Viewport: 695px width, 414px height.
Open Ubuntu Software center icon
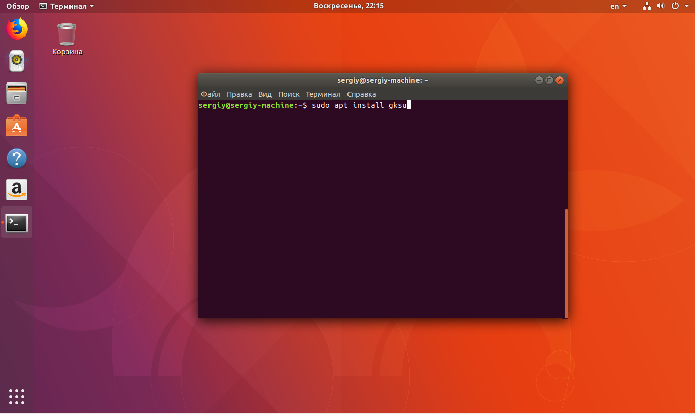coord(17,126)
